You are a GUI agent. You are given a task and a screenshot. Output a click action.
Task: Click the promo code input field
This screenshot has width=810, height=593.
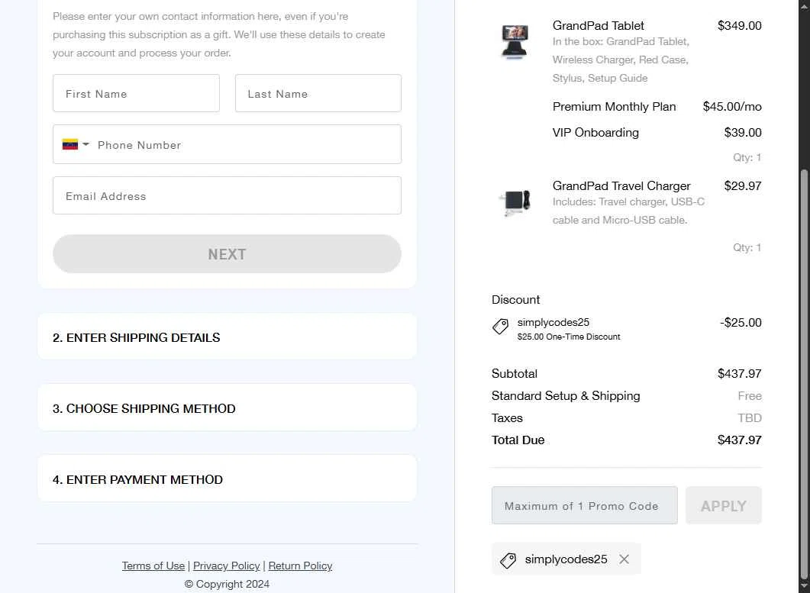click(x=584, y=505)
